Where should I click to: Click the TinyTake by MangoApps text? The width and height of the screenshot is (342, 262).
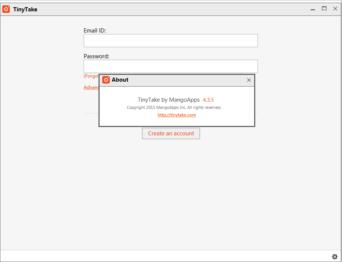pyautogui.click(x=169, y=100)
